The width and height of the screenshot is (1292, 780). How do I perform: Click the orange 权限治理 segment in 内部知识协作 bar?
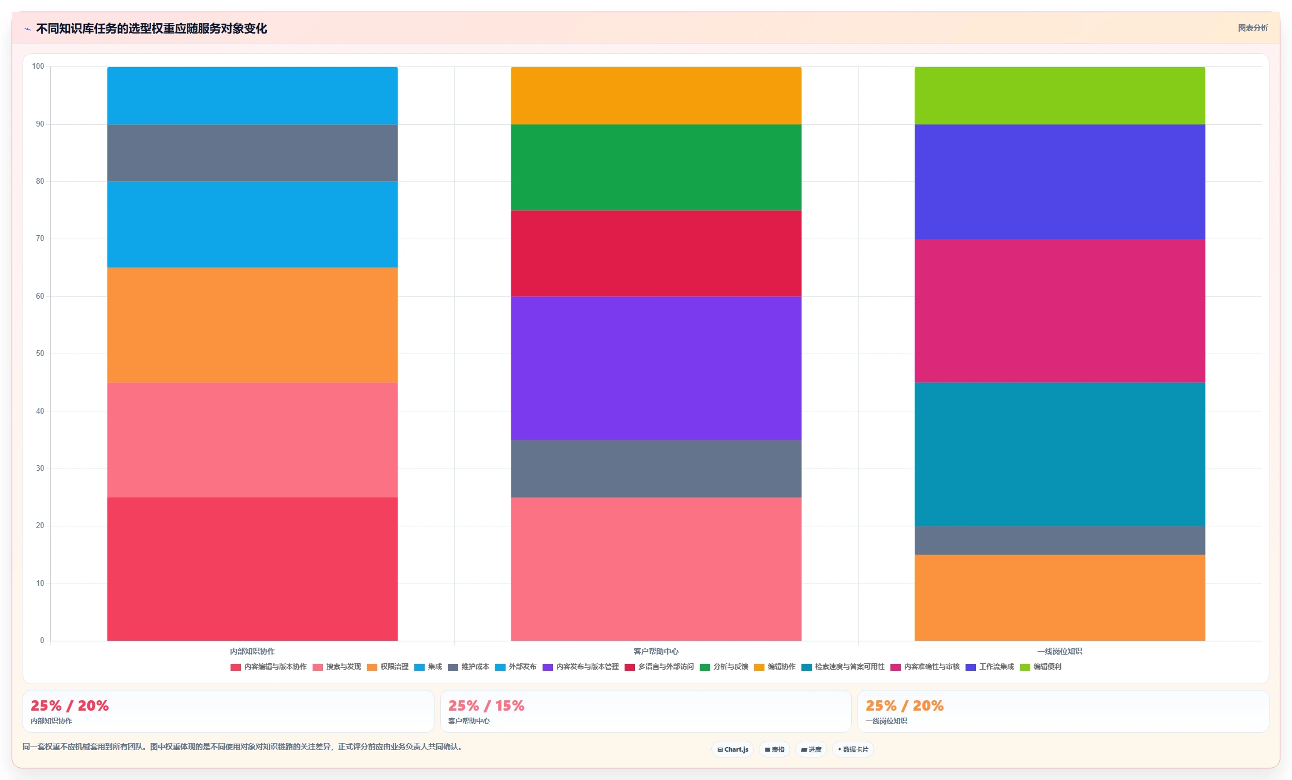pyautogui.click(x=253, y=325)
